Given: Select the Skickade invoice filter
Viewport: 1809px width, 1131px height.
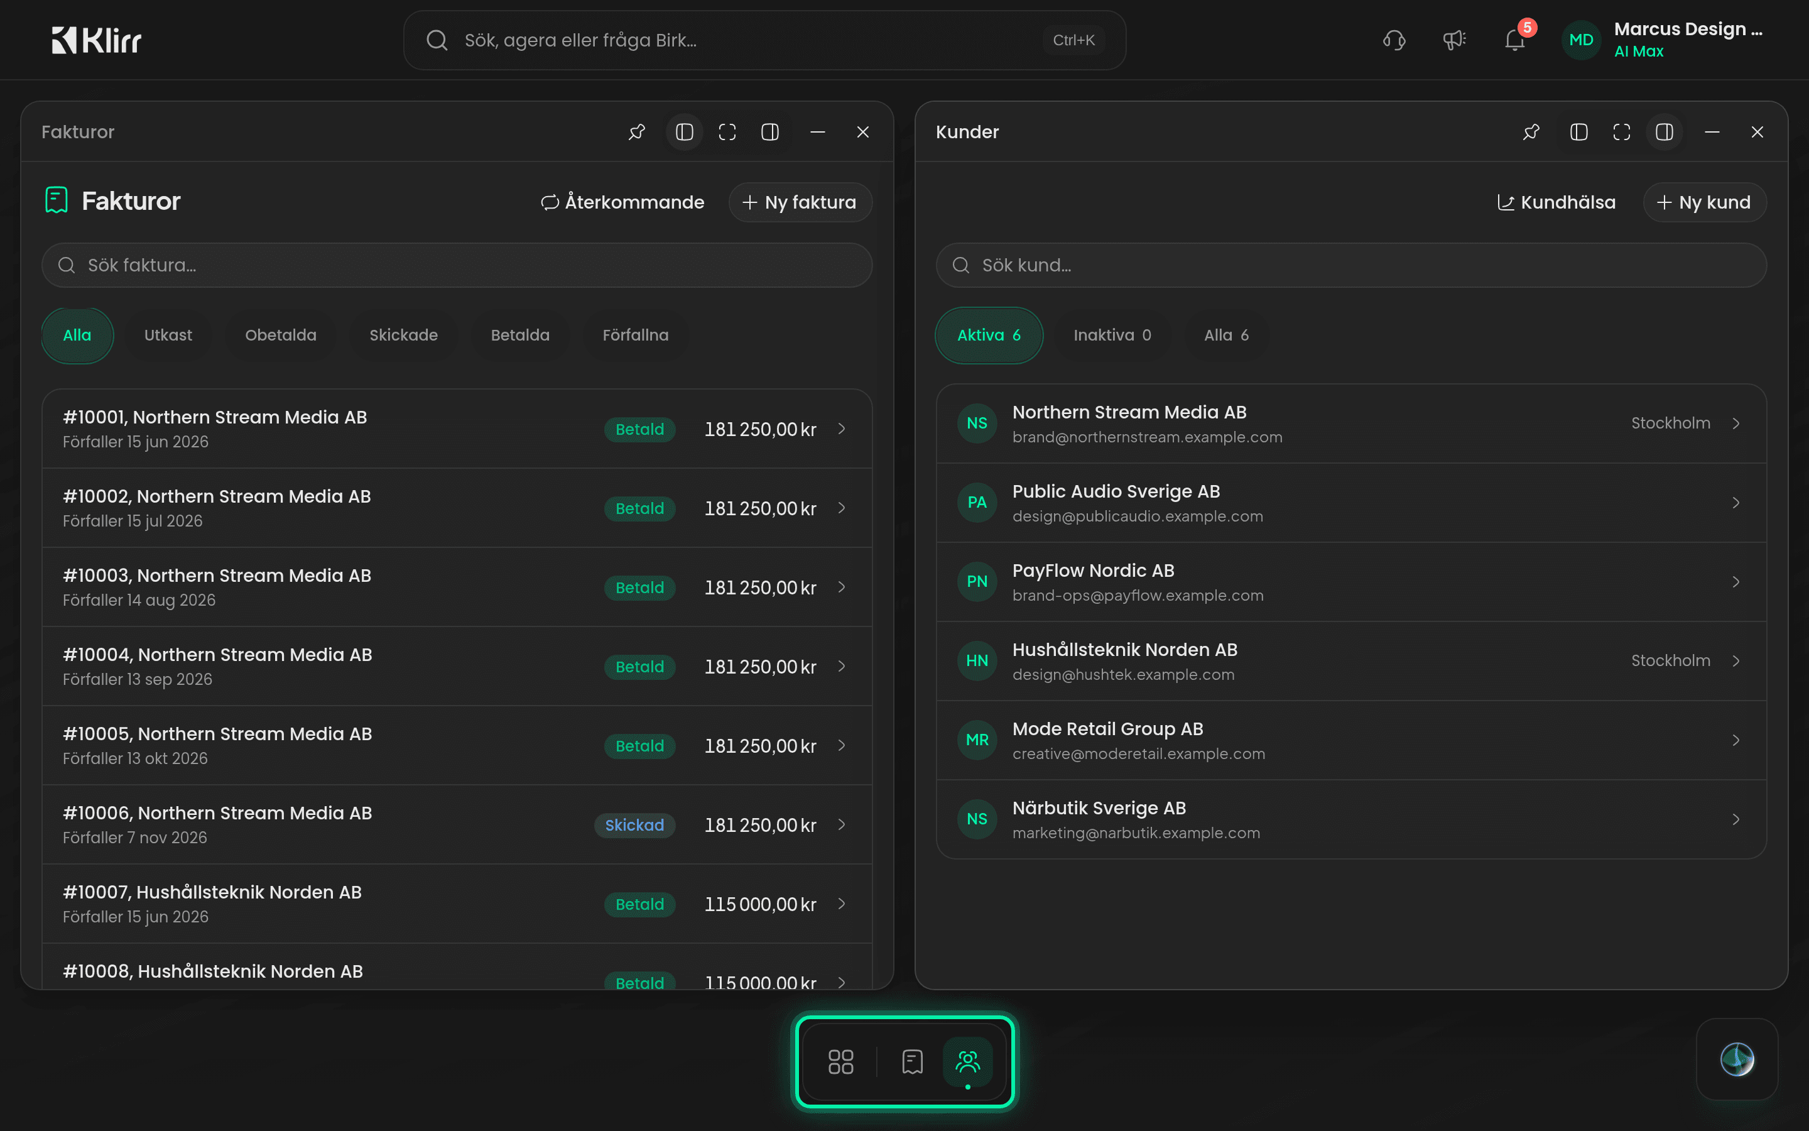Looking at the screenshot, I should click(x=404, y=335).
